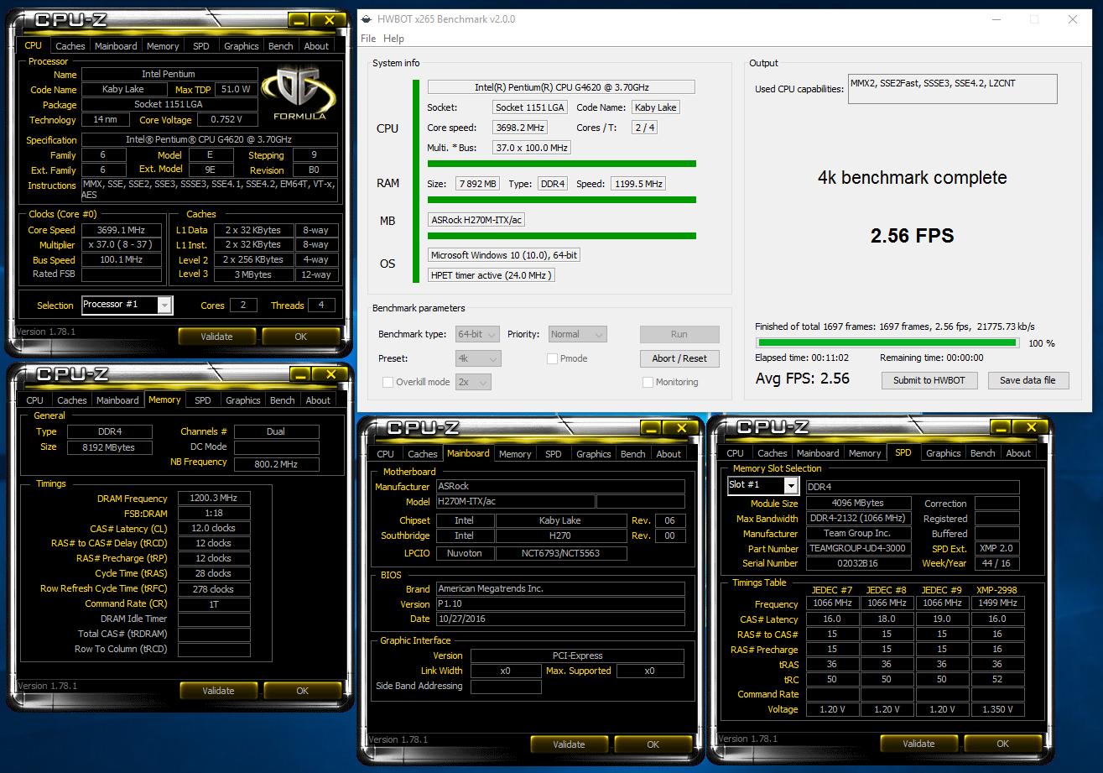Image resolution: width=1103 pixels, height=773 pixels.
Task: Switch to Caches tab in CPU window
Action: pos(70,46)
